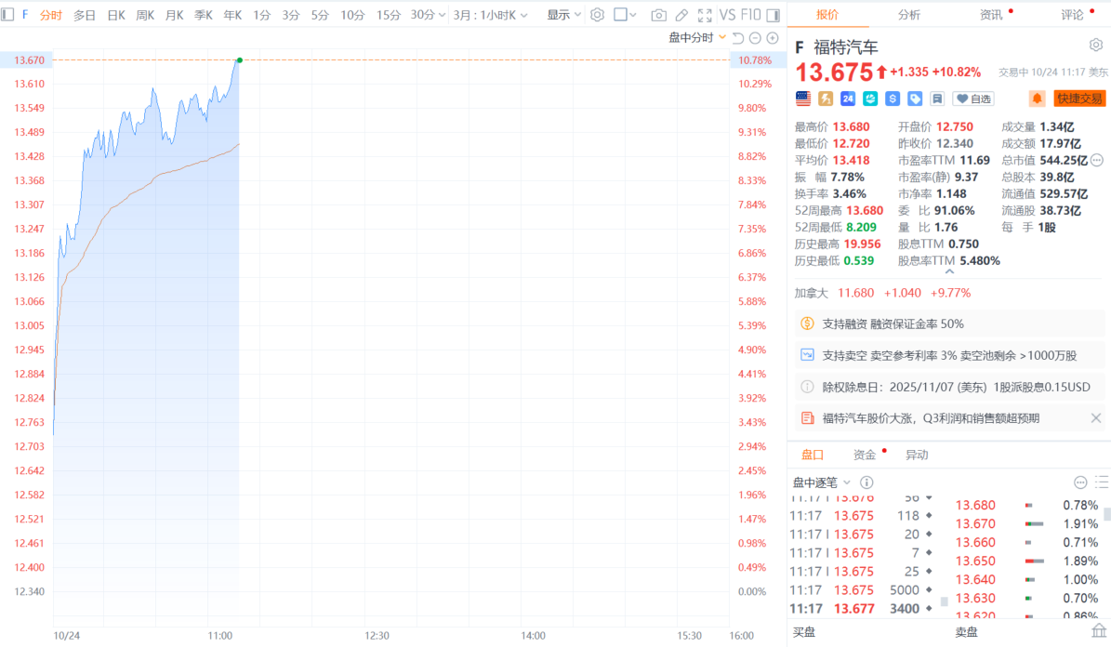Collapse quote details with up chevron
1111x647 pixels.
click(949, 272)
